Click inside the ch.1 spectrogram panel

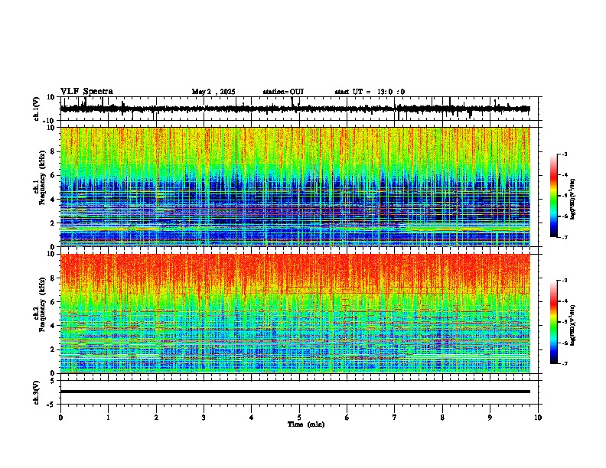295,187
